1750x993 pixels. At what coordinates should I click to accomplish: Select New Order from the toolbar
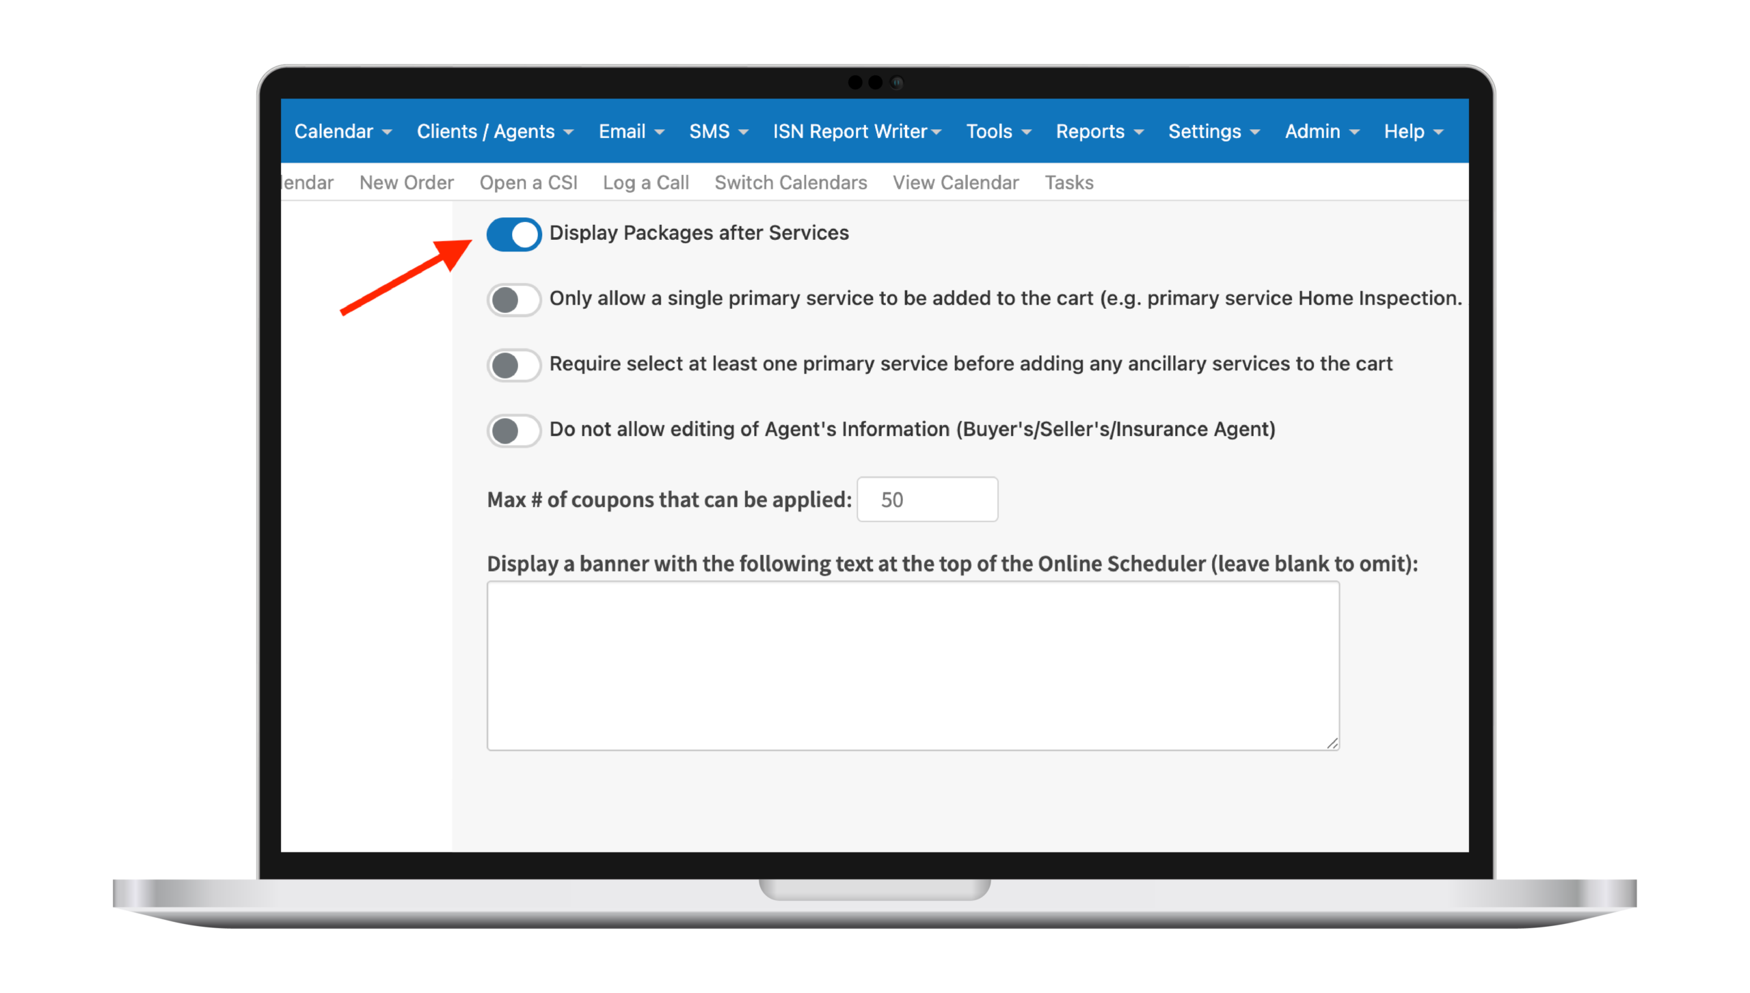(x=406, y=182)
